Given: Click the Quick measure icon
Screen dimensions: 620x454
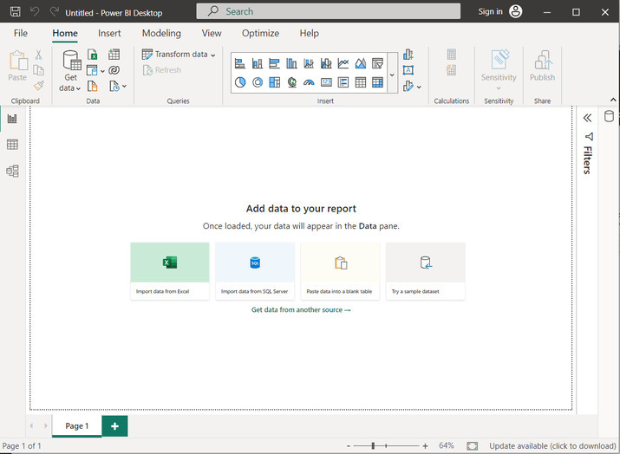Looking at the screenshot, I should [452, 70].
